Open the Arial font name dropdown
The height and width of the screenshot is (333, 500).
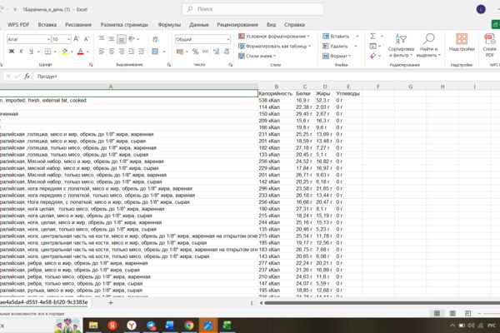[48, 39]
